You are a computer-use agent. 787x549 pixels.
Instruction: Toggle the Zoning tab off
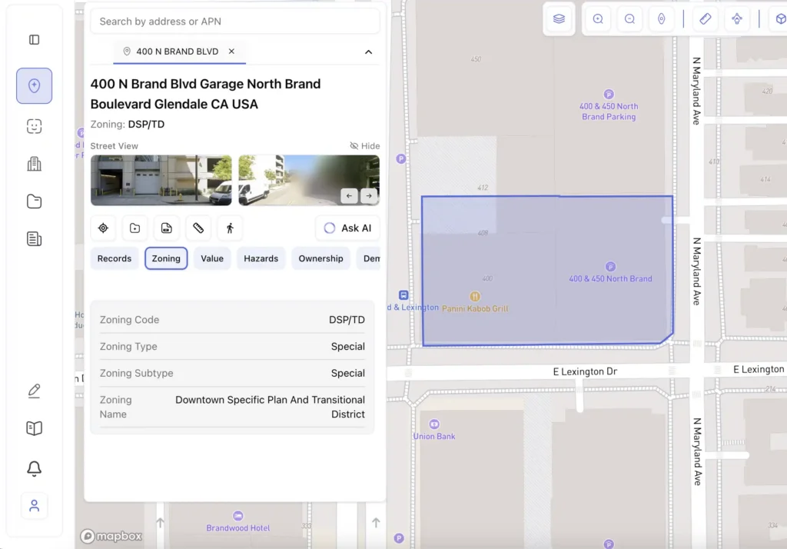click(x=166, y=258)
